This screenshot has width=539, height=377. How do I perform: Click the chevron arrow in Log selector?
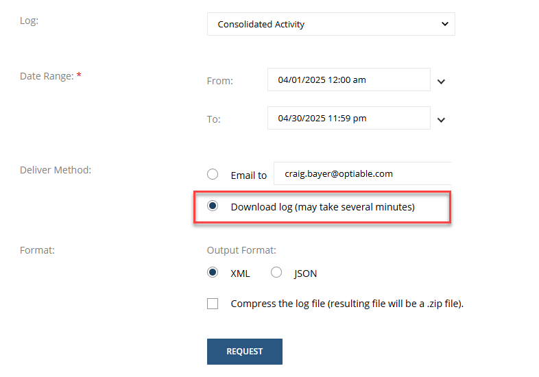[445, 24]
